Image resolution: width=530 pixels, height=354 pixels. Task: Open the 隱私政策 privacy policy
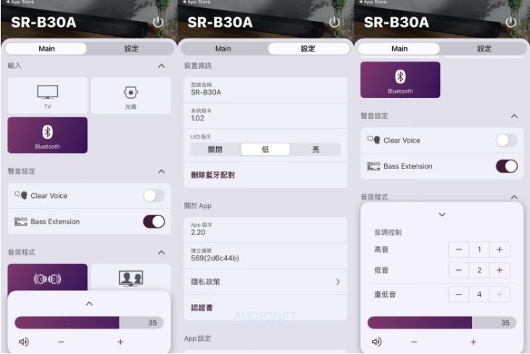click(265, 281)
